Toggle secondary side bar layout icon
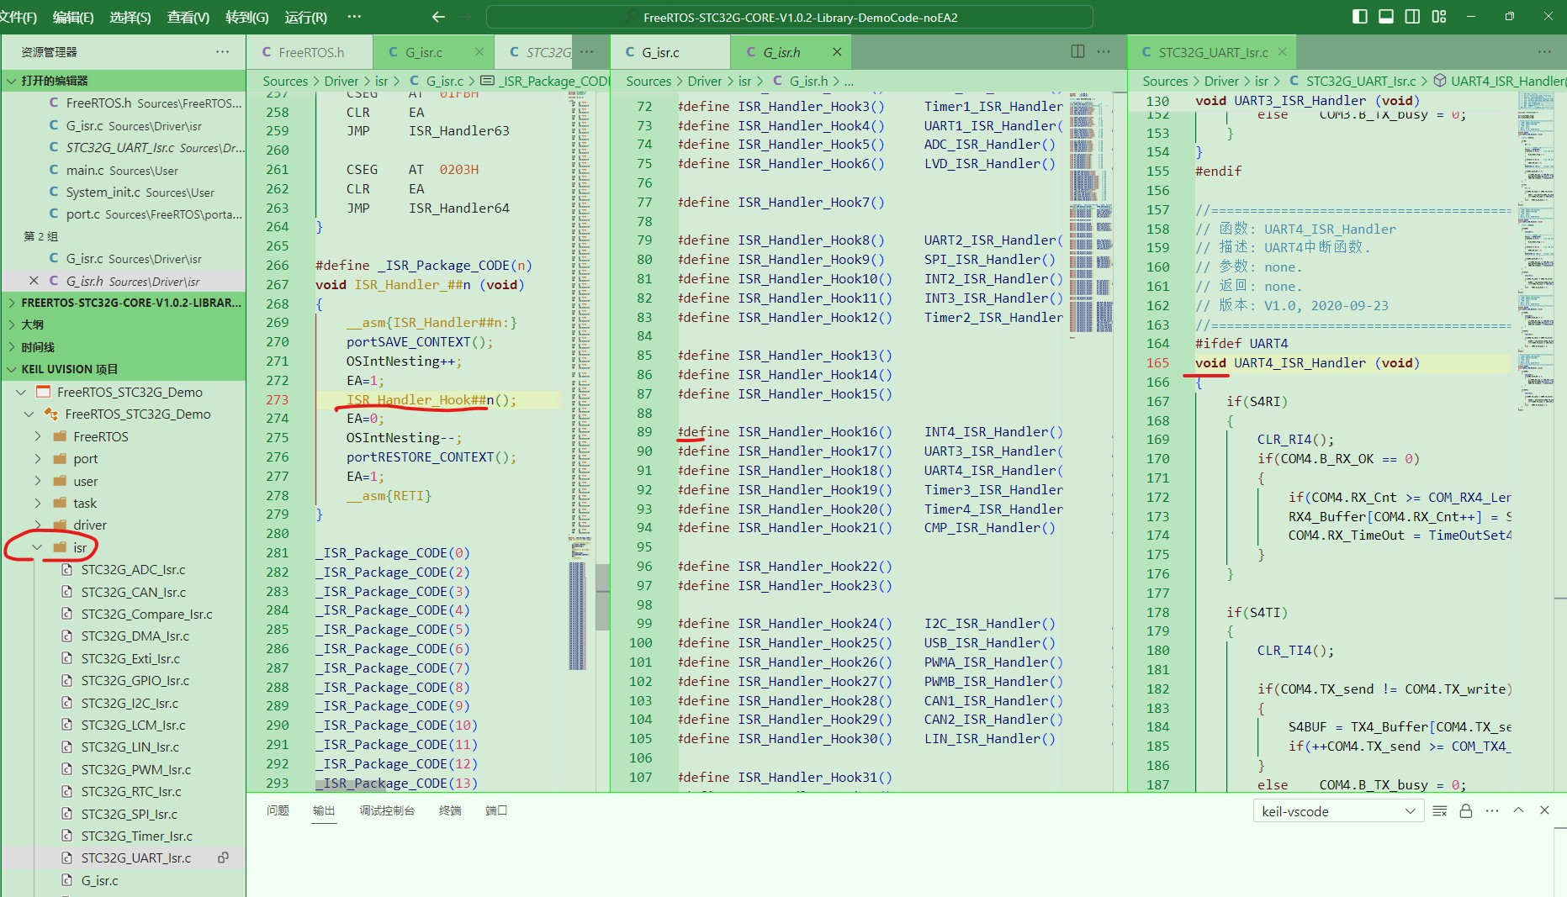This screenshot has width=1567, height=897. 1412,17
